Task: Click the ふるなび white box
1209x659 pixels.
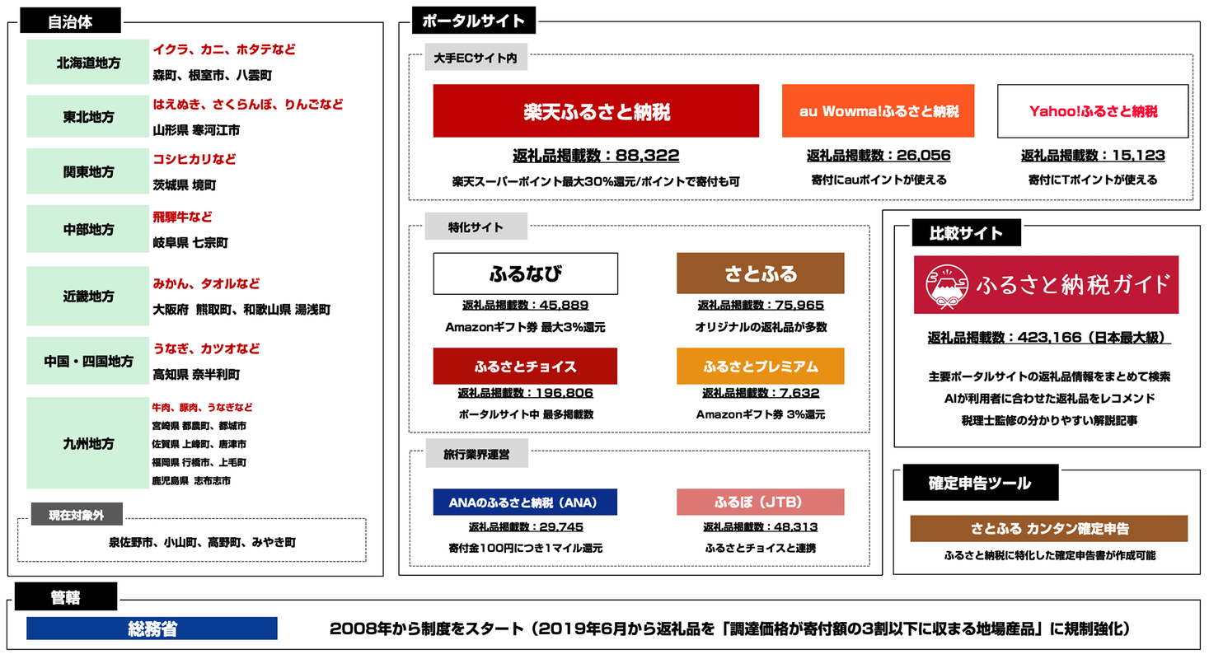Action: [525, 273]
